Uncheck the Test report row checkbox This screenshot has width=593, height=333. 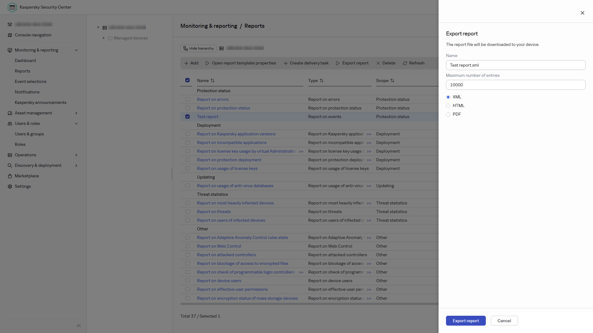187,117
